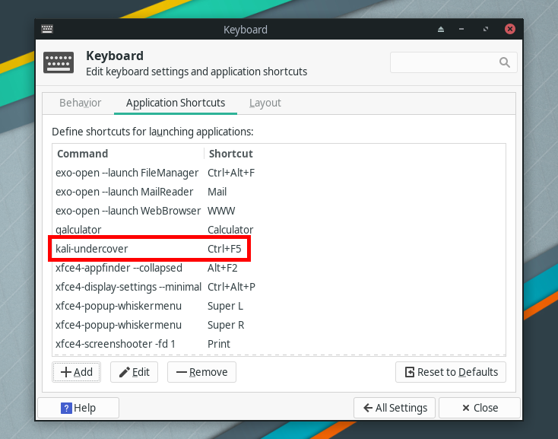Click the search magnifier icon
Image resolution: width=558 pixels, height=439 pixels.
[x=504, y=62]
